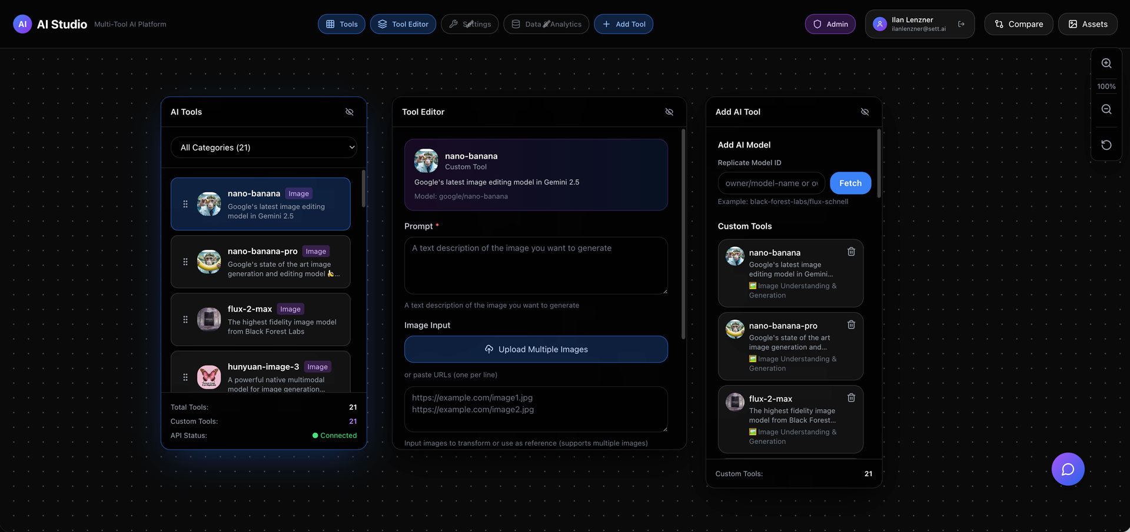Open the Compare panel
1130x532 pixels.
click(1018, 24)
